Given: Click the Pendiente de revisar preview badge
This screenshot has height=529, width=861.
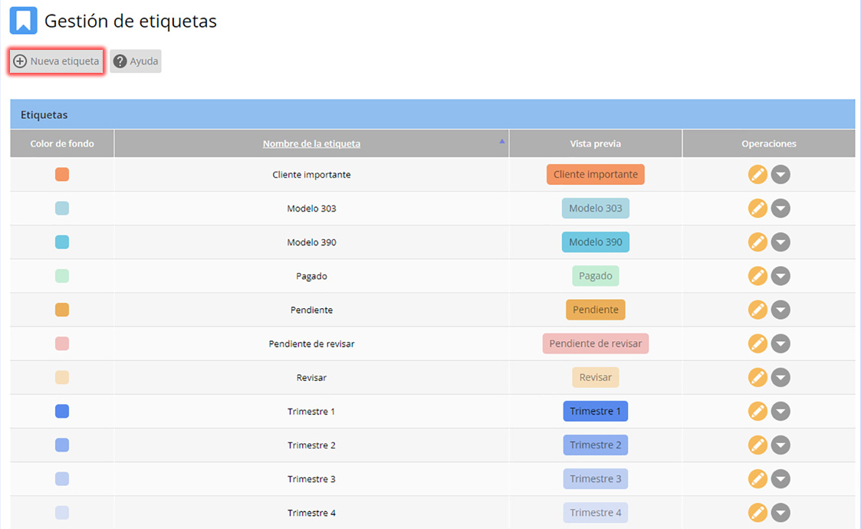Looking at the screenshot, I should point(595,343).
